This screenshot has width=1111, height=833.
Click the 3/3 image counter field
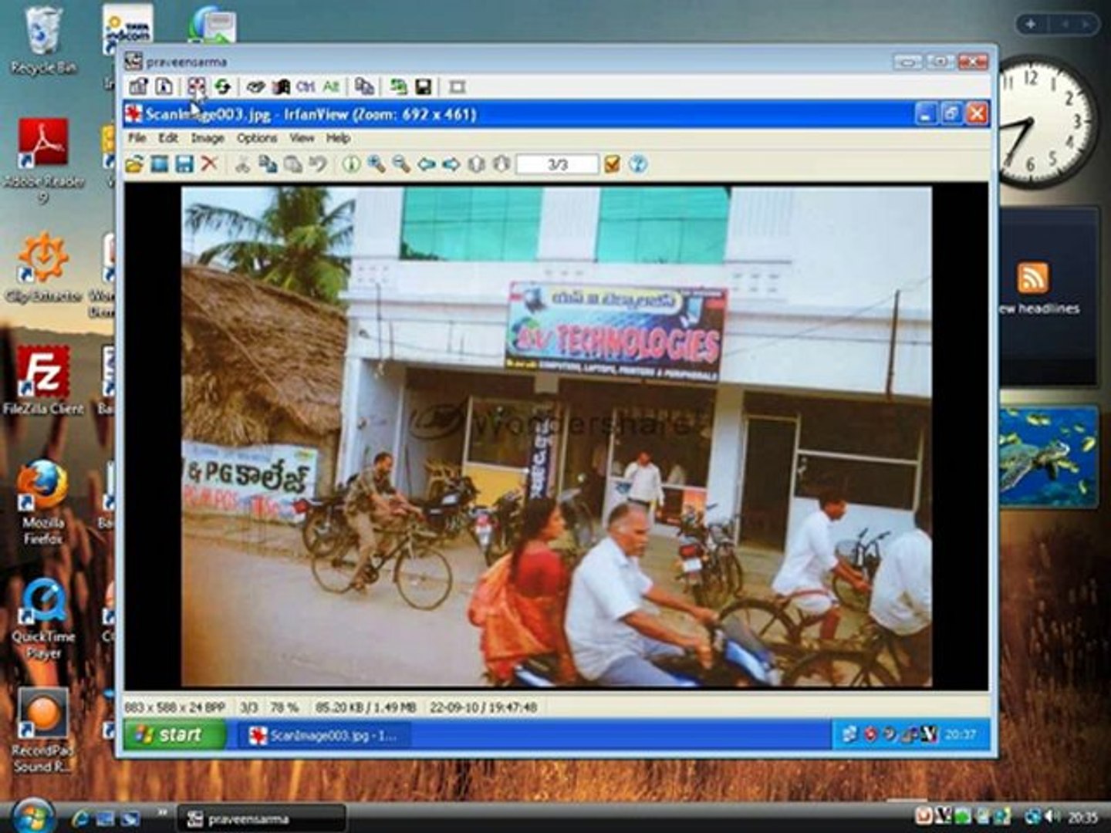point(557,164)
